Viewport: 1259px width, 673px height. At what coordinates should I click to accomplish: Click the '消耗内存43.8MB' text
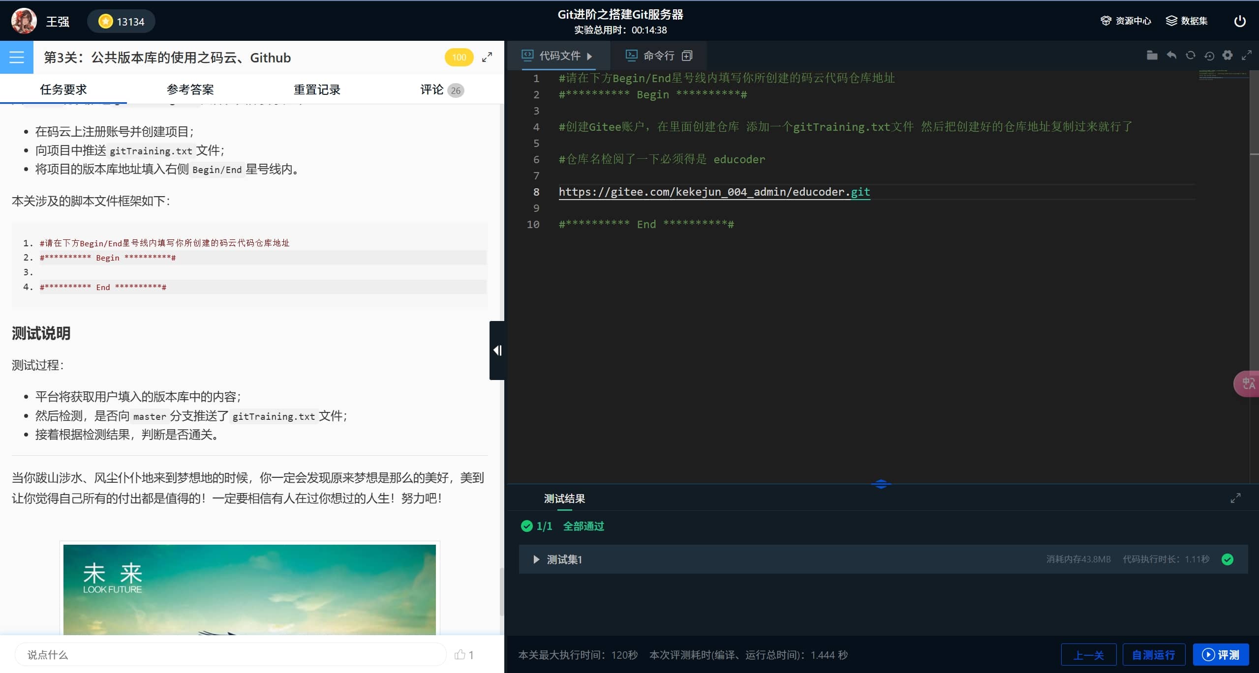(x=1078, y=559)
